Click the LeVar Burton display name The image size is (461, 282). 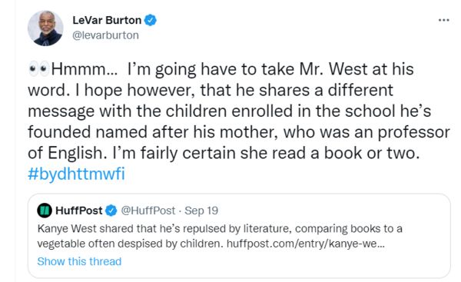107,20
